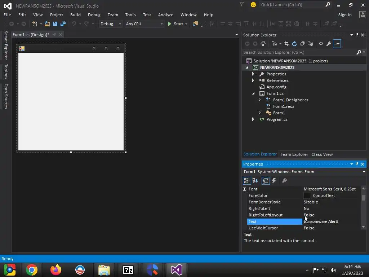Open Properties wrench icon in Solution Explorer
Viewport: 369px width, 277px height.
point(329,44)
